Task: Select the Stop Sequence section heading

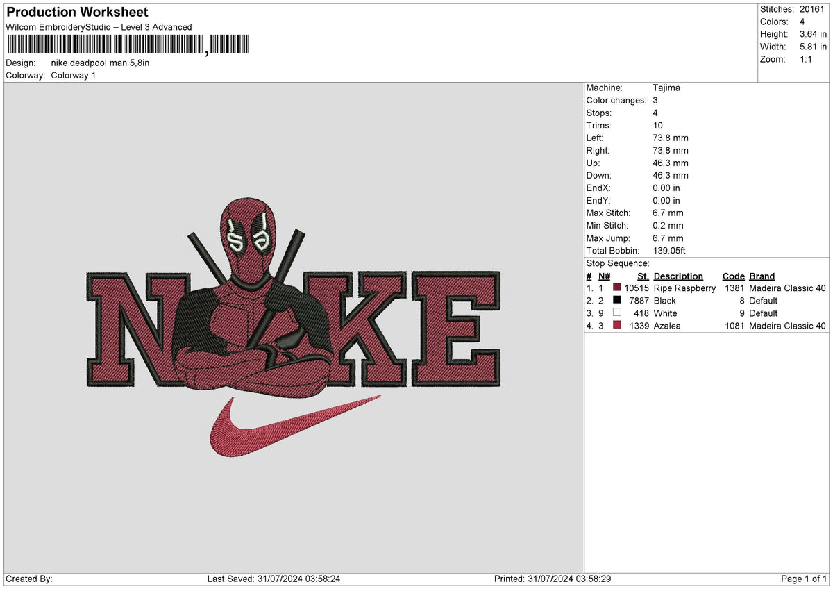Action: pos(618,263)
